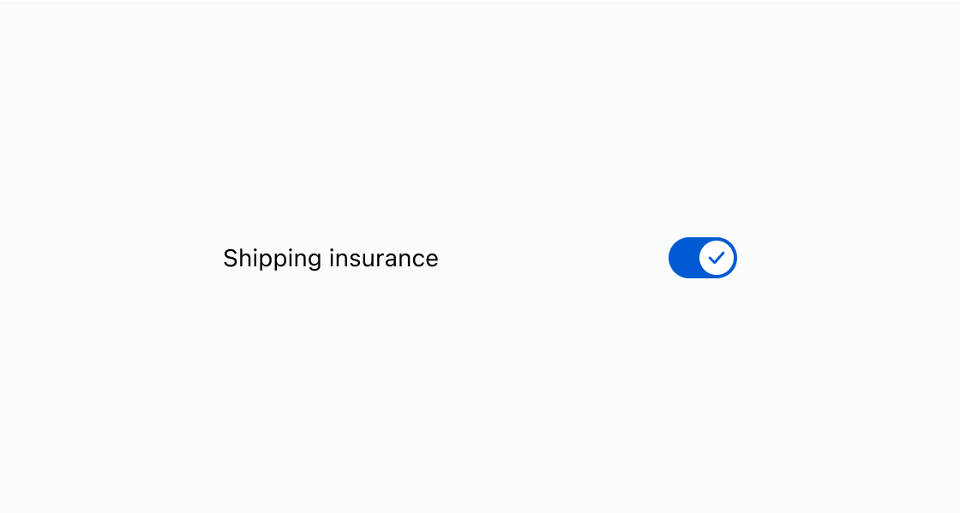
Task: Deactivate the insurance toggle control
Action: point(702,258)
